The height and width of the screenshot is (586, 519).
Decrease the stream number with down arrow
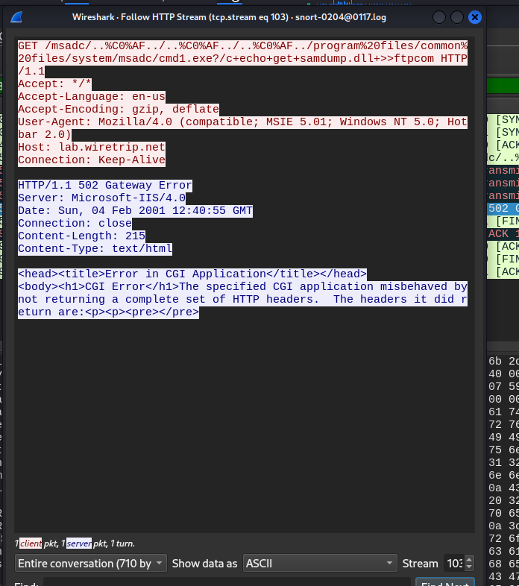pyautogui.click(x=469, y=567)
